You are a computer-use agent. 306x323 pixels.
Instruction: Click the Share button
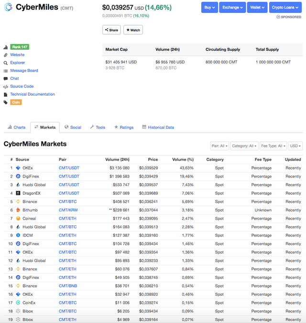pyautogui.click(x=111, y=30)
